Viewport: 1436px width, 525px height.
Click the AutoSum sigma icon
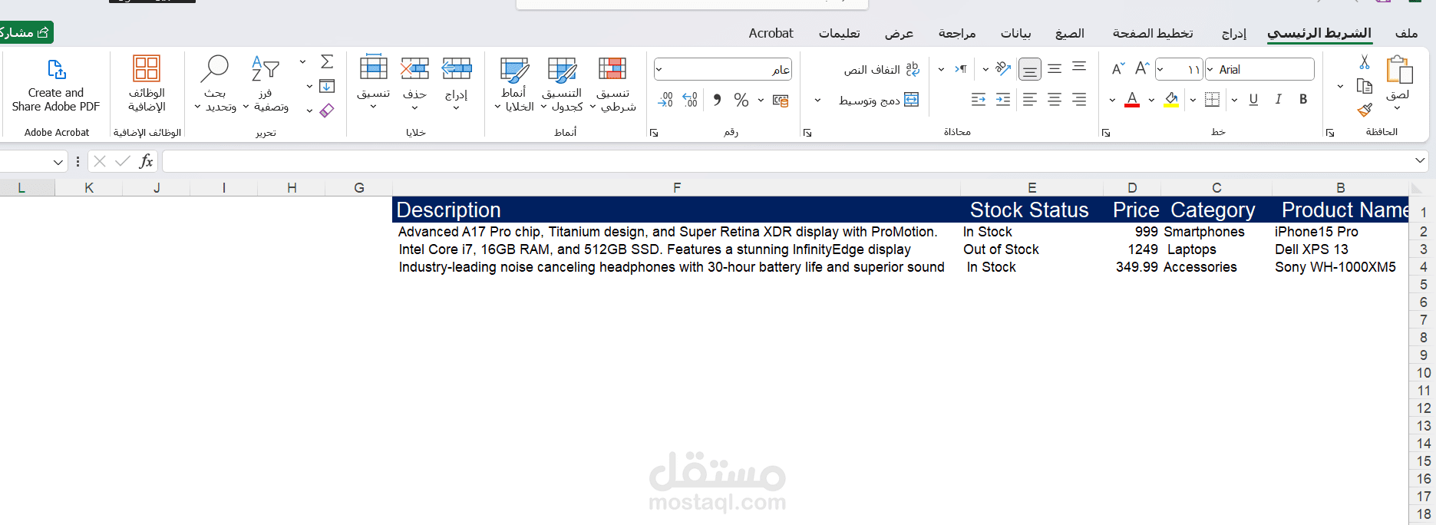[x=327, y=61]
